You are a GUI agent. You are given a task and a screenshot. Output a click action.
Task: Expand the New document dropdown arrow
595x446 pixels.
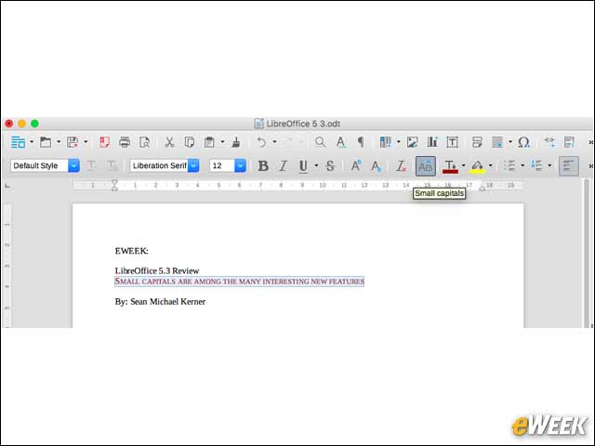tap(32, 142)
